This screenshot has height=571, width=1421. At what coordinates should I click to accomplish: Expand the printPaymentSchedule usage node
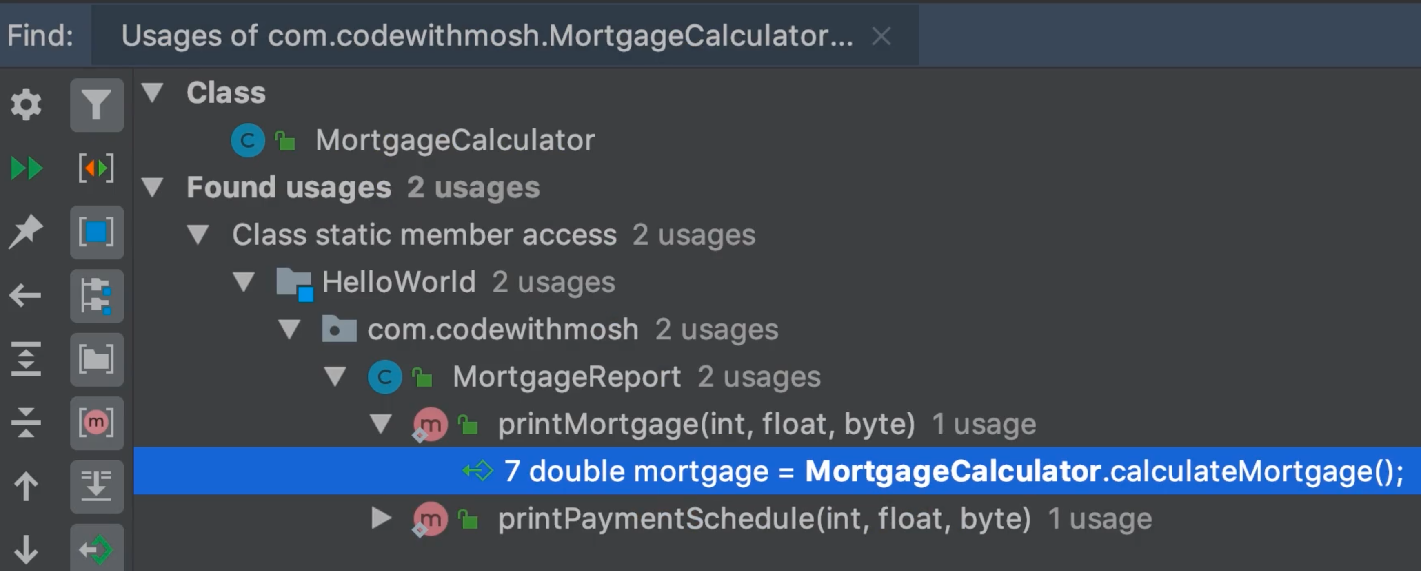[x=381, y=517]
